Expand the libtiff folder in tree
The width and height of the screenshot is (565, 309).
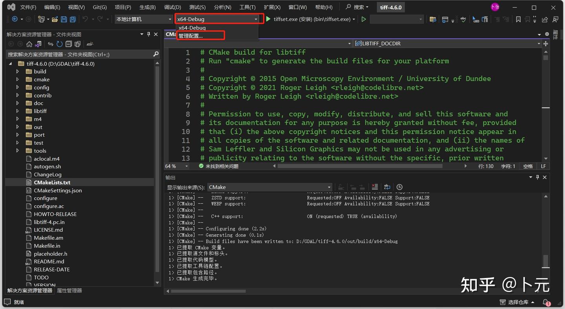pyautogui.click(x=18, y=111)
